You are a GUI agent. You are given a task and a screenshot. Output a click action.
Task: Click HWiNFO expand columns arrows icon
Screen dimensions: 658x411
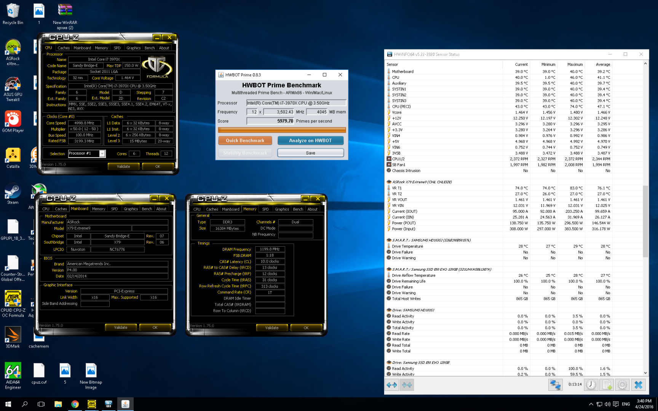pos(391,385)
